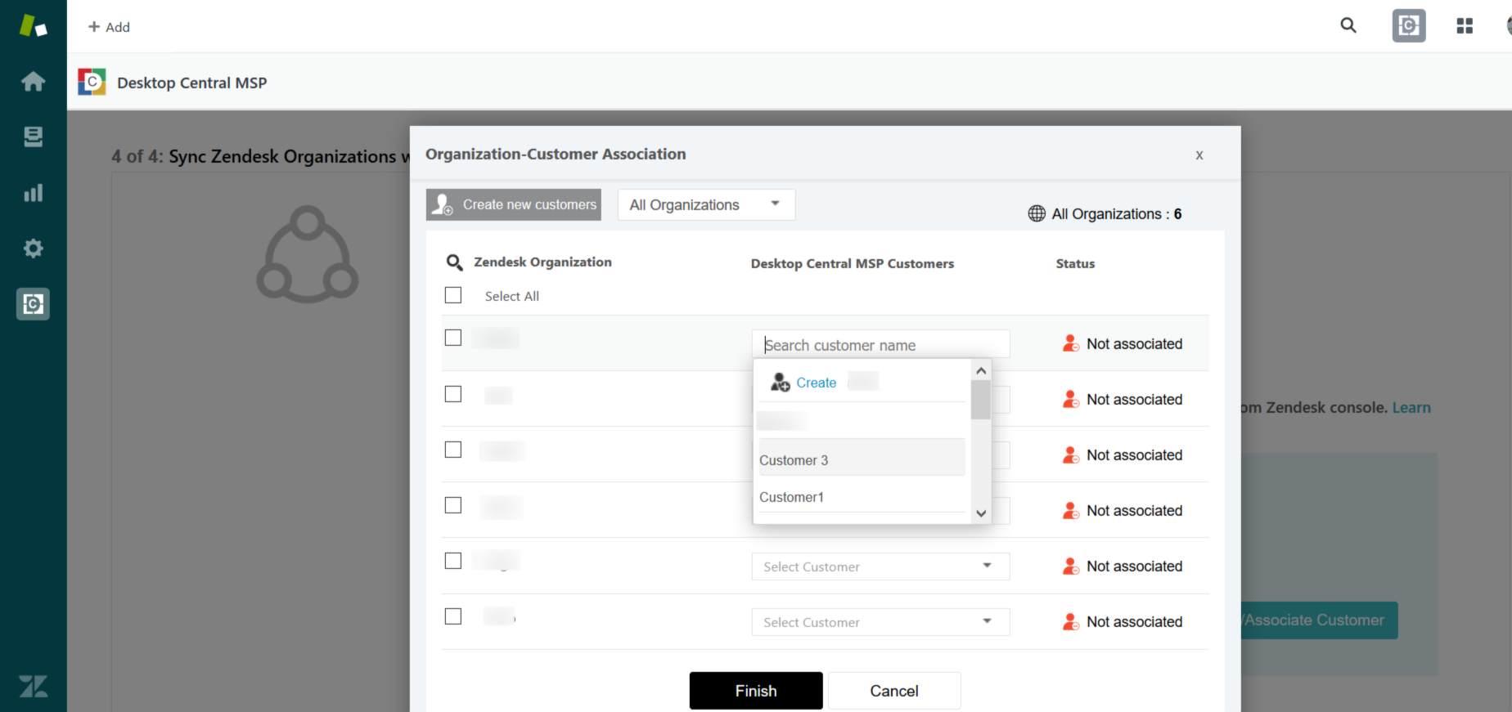
Task: Open the Zendesk products grid icon
Action: [x=1465, y=26]
